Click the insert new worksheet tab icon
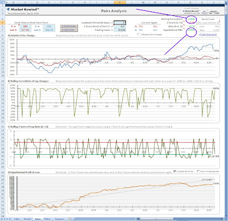Viewport: 228px width, 221px height. (70, 219)
